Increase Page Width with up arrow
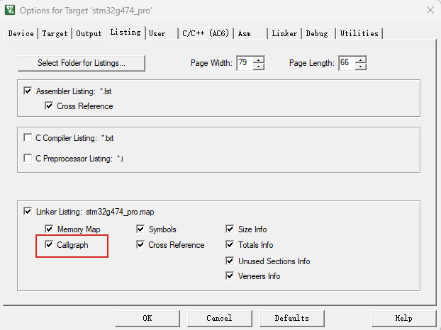The image size is (441, 330). [258, 59]
